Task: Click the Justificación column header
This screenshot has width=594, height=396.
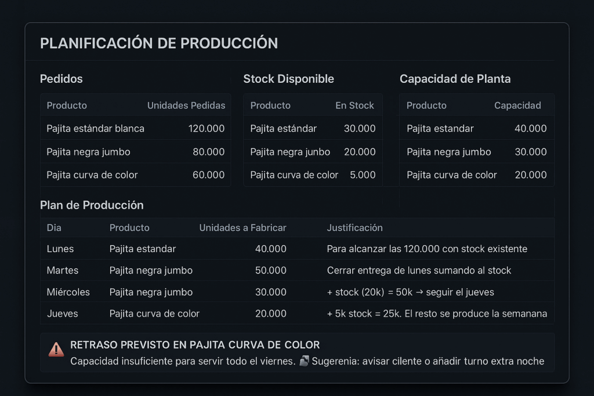Action: [x=354, y=227]
